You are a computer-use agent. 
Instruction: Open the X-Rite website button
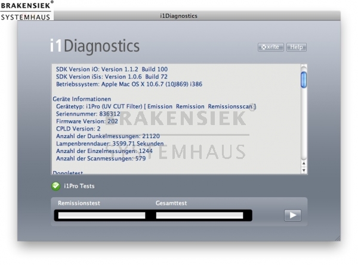(x=270, y=47)
